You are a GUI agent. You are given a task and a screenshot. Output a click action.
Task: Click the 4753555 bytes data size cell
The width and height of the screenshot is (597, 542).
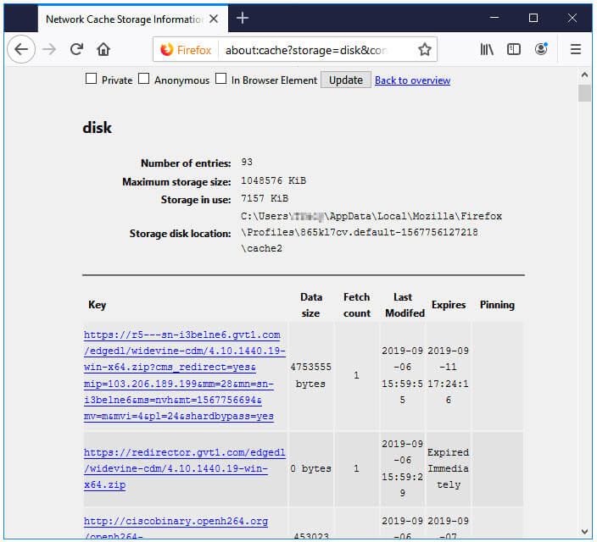[310, 375]
